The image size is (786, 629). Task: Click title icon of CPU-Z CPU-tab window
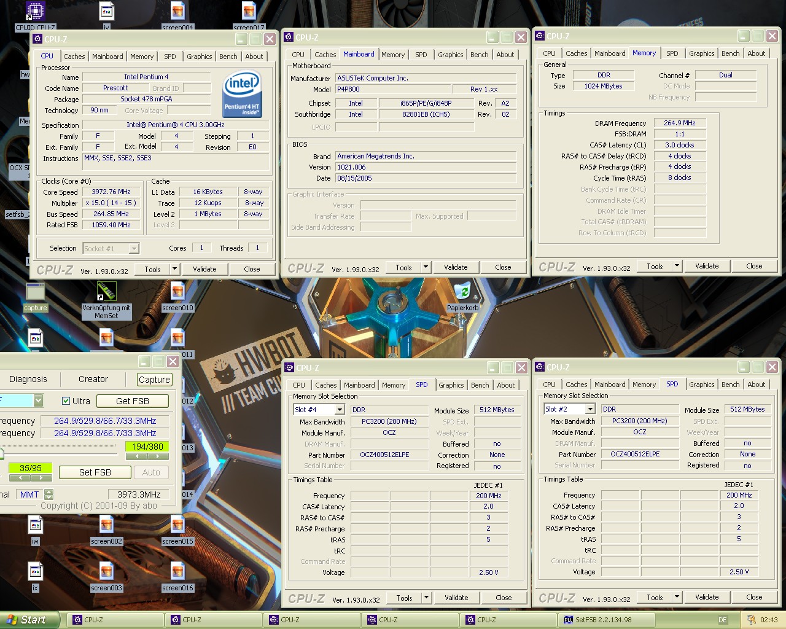point(37,39)
